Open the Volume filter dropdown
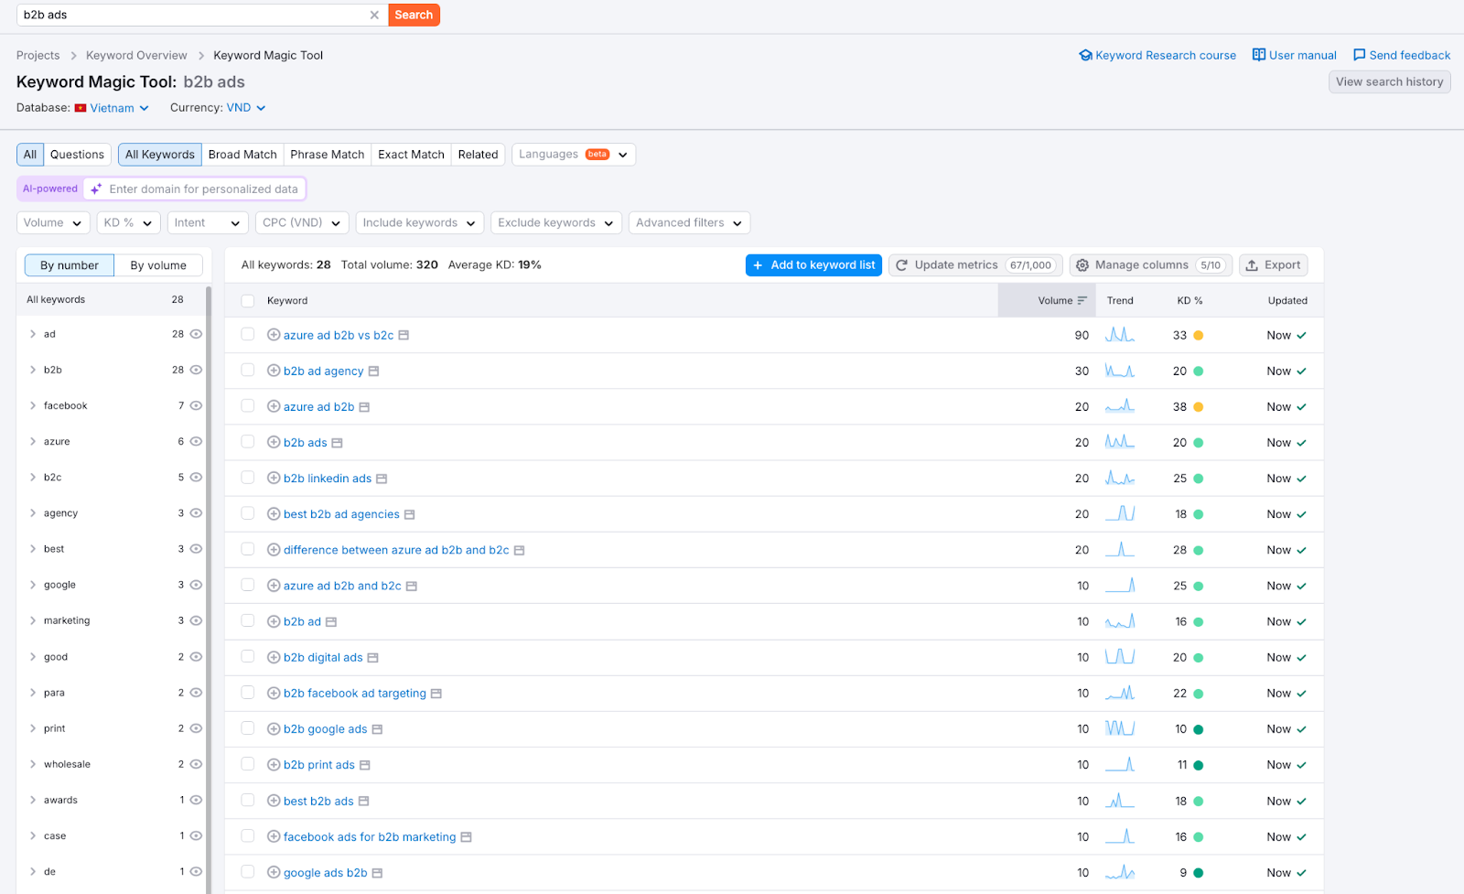 pyautogui.click(x=53, y=222)
